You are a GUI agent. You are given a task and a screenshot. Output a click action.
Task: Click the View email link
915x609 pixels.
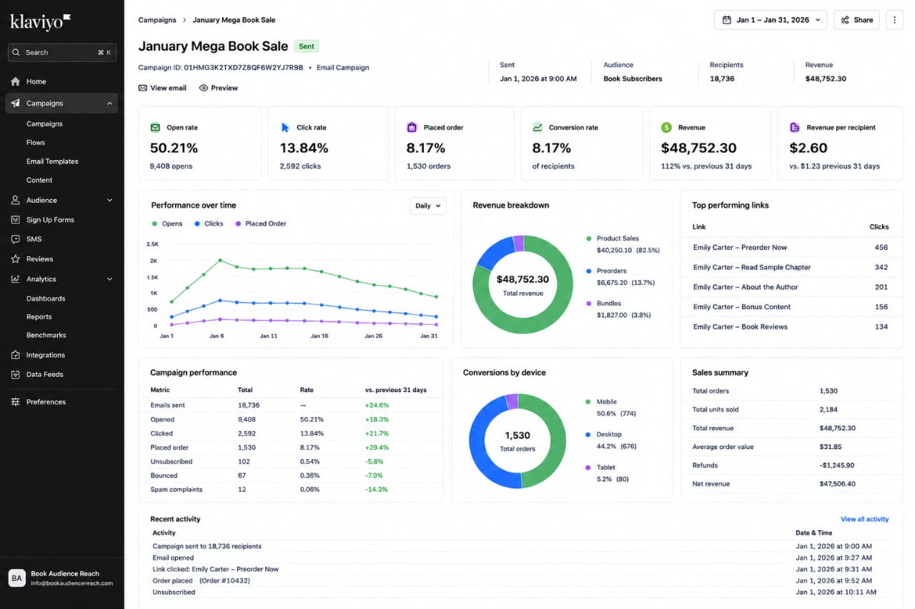coord(162,88)
